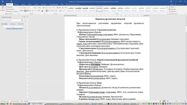Toggle show paragraph marks (¶)
Viewport: 187px width, 105px height.
pyautogui.click(x=65, y=8)
